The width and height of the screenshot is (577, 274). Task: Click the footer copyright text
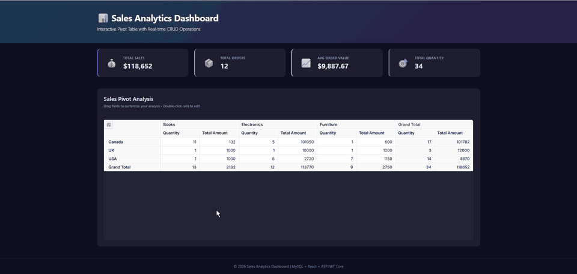click(x=288, y=266)
